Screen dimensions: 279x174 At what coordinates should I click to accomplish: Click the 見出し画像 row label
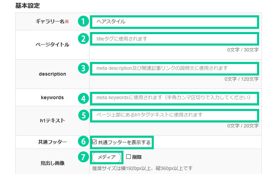click(52, 163)
